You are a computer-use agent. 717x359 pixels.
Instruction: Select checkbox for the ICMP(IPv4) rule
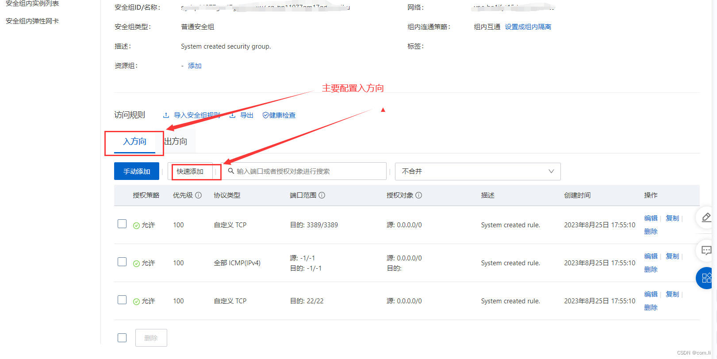pos(122,262)
